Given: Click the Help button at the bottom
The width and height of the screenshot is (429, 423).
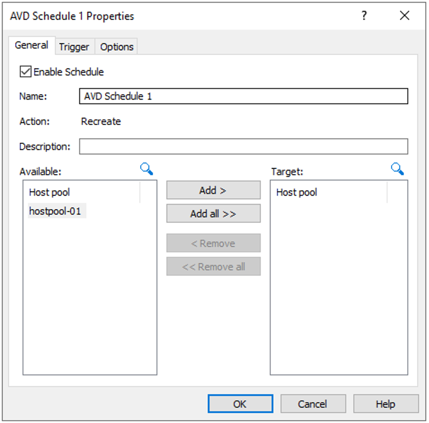Looking at the screenshot, I should tap(386, 404).
